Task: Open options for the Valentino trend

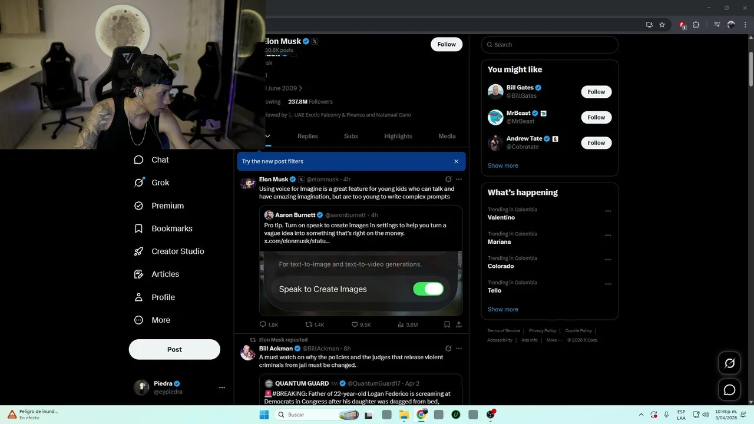Action: (608, 211)
